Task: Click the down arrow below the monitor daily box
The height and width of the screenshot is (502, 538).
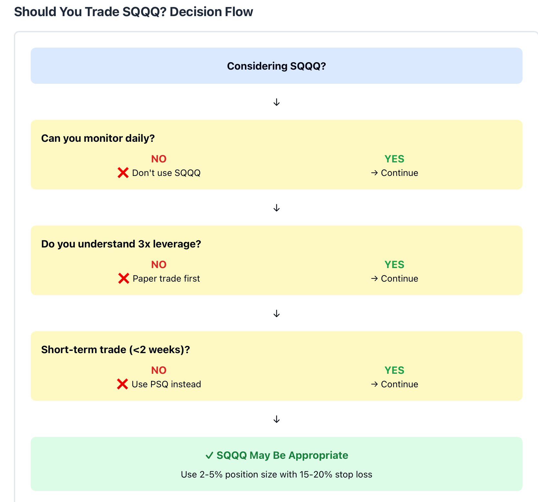Action: coord(277,208)
